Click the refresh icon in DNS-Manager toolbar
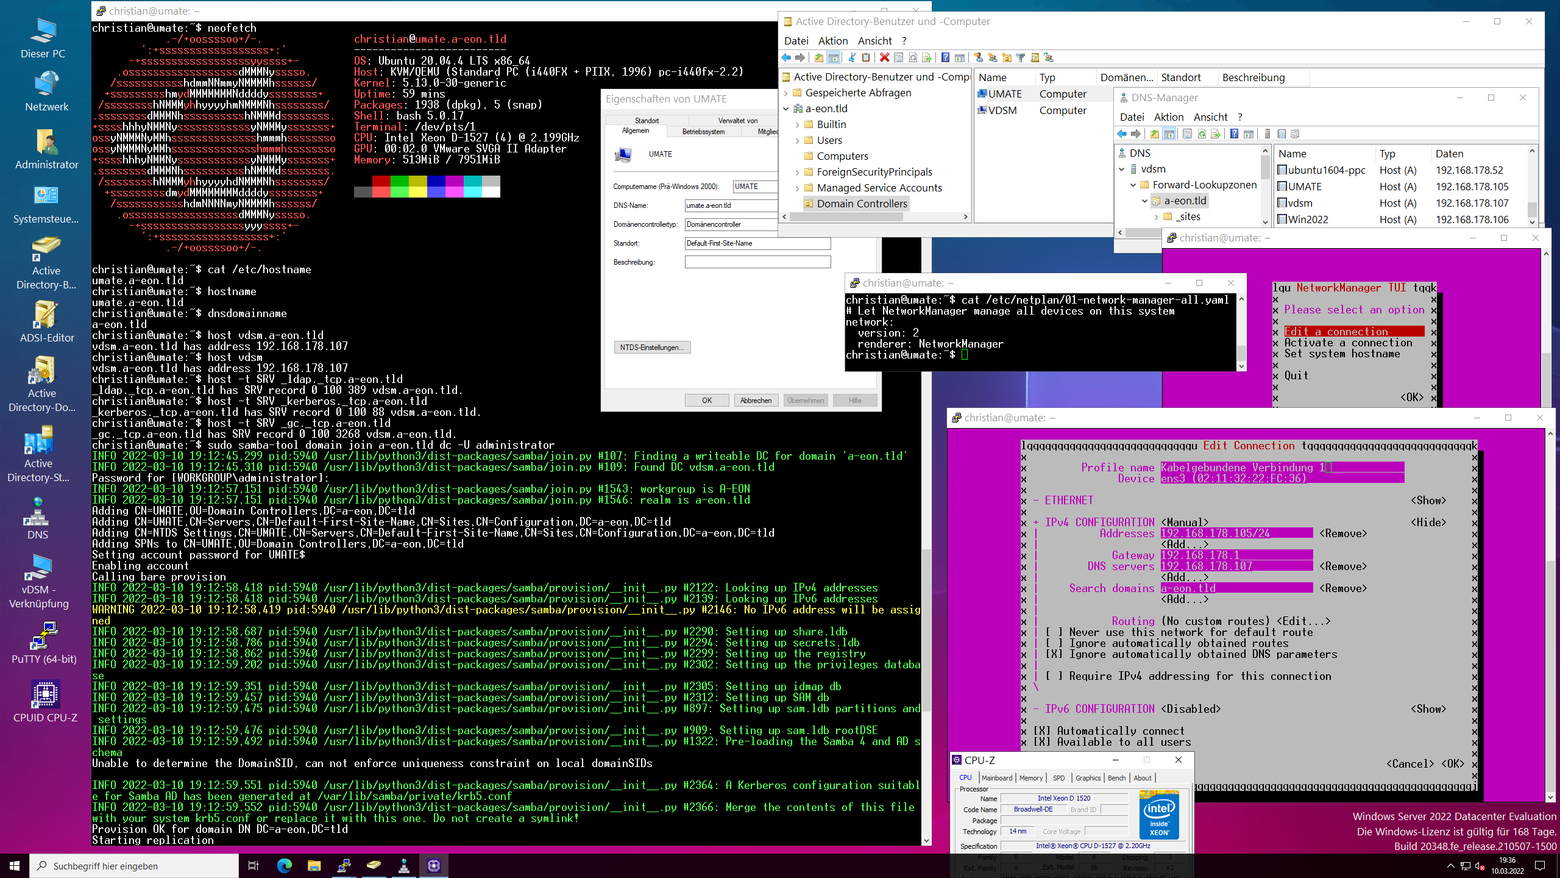 1202,134
